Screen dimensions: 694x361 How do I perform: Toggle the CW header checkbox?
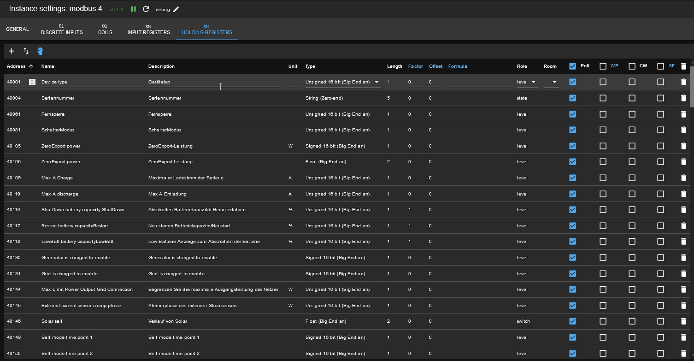tap(632, 66)
